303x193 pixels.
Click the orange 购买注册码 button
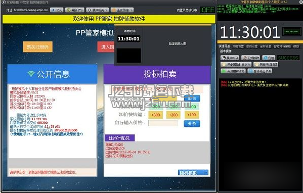click(x=37, y=46)
